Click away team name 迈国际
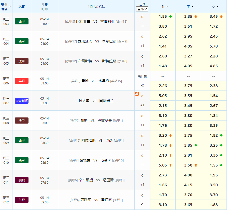 click(108, 180)
